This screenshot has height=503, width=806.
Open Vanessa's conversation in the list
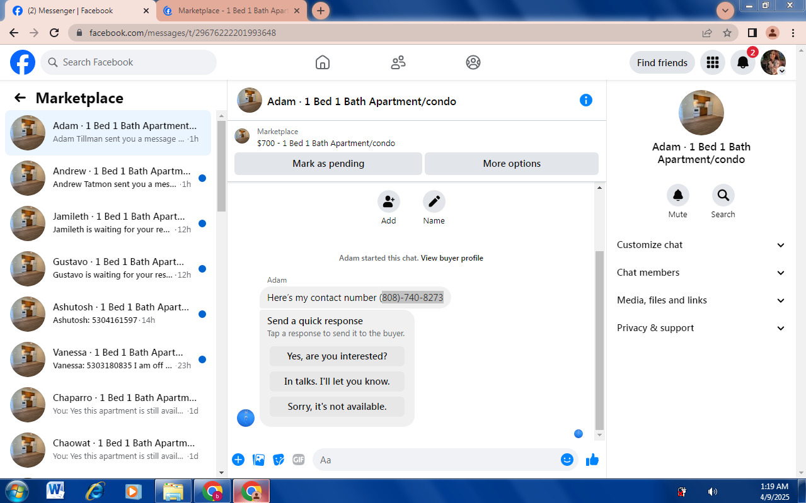pyautogui.click(x=108, y=359)
